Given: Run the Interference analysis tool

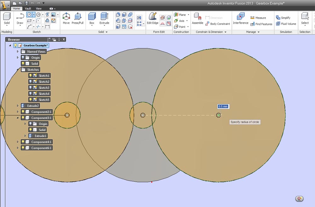Looking at the screenshot, I should (241, 18).
